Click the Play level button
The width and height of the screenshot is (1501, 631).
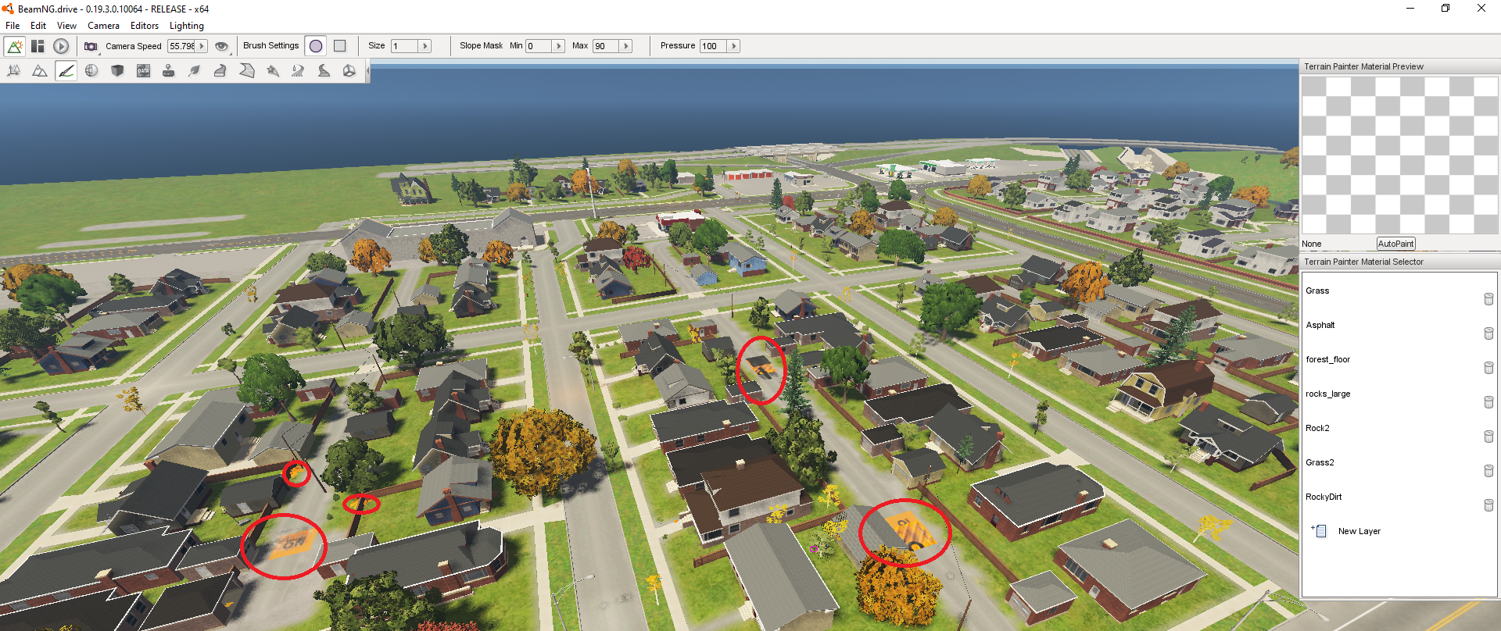click(x=61, y=46)
